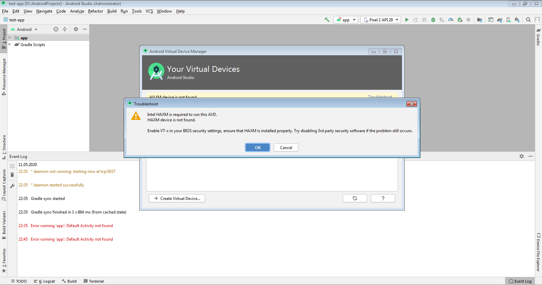Open the Gradle side tab on right edge
The width and height of the screenshot is (542, 285).
coord(538,37)
